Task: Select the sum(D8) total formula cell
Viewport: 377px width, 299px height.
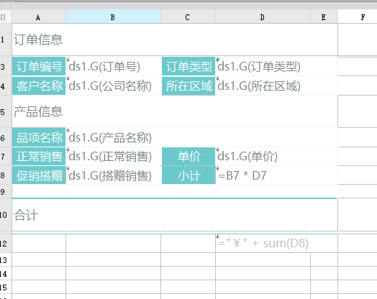Action: [276, 244]
